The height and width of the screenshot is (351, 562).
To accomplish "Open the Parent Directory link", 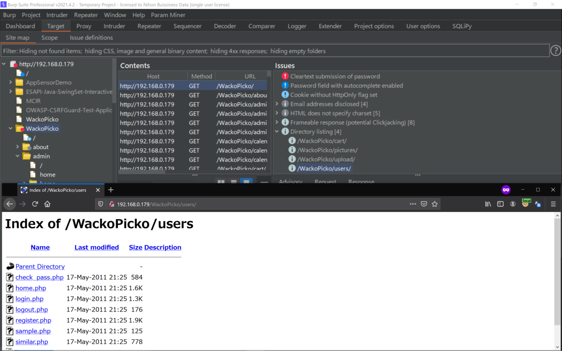I will [x=40, y=266].
